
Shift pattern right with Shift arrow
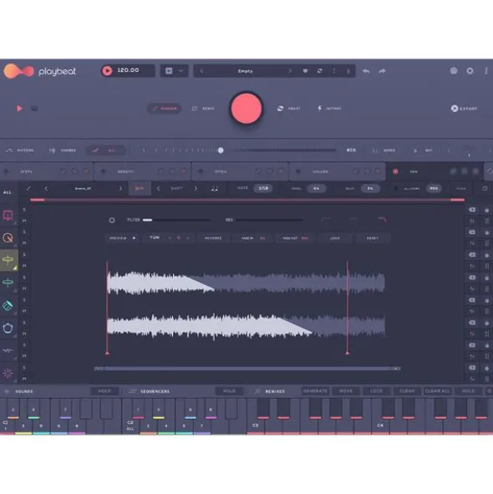[x=196, y=188]
